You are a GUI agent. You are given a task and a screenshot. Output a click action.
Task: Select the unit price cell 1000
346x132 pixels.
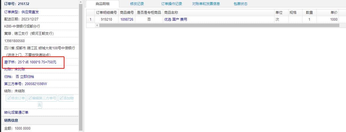[328, 19]
